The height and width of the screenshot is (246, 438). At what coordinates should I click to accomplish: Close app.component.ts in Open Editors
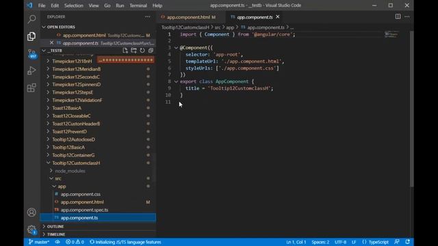51,42
